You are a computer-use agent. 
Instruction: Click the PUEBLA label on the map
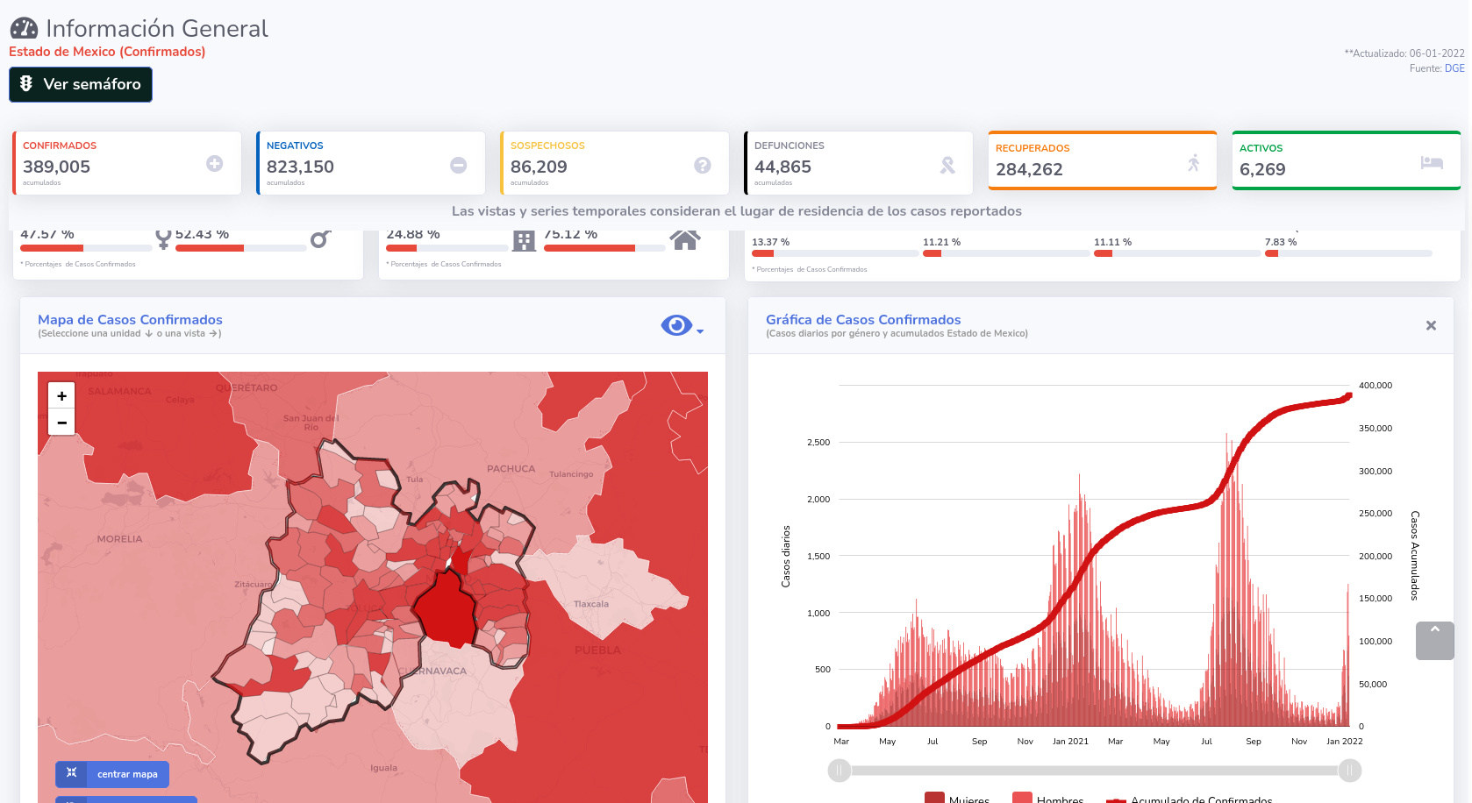597,650
